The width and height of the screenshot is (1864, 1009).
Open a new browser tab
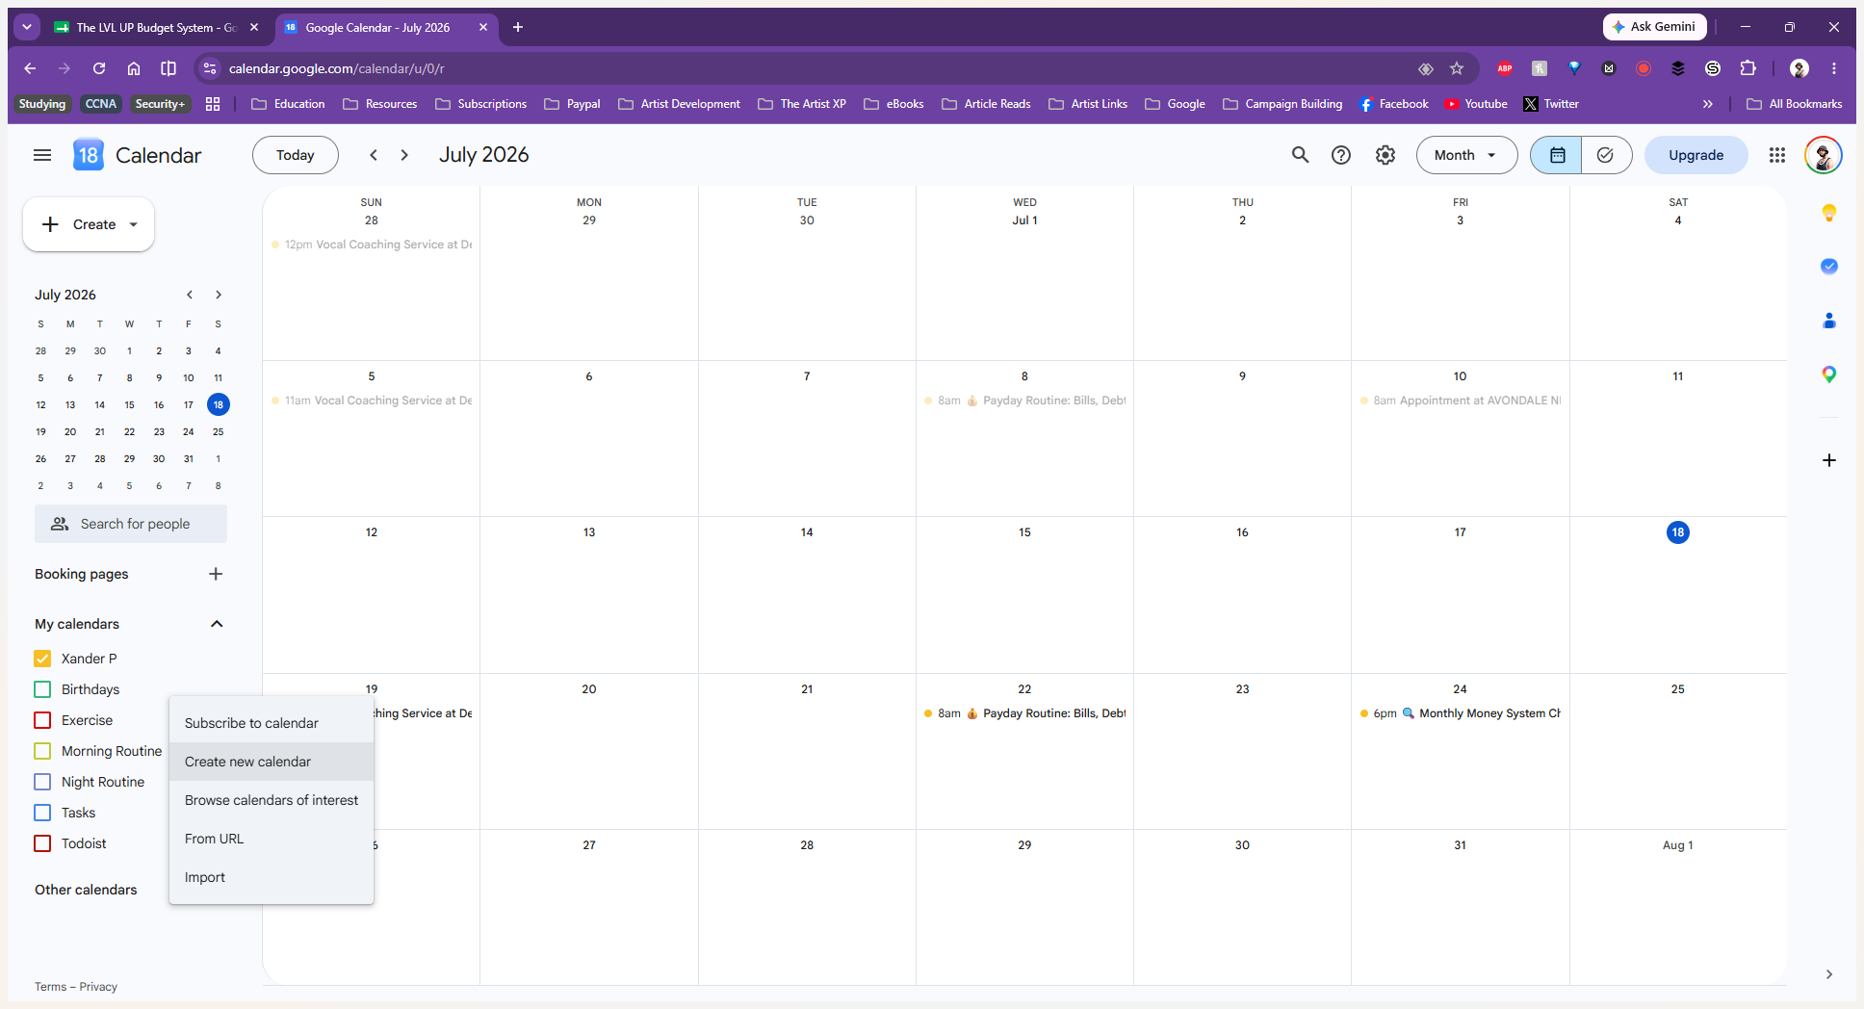[x=518, y=27]
